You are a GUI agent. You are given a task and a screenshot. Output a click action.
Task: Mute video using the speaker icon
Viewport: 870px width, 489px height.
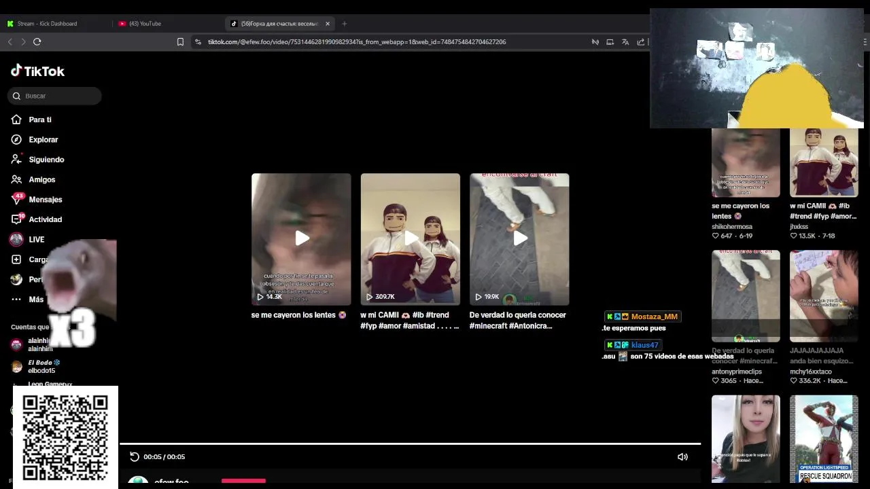tap(682, 456)
